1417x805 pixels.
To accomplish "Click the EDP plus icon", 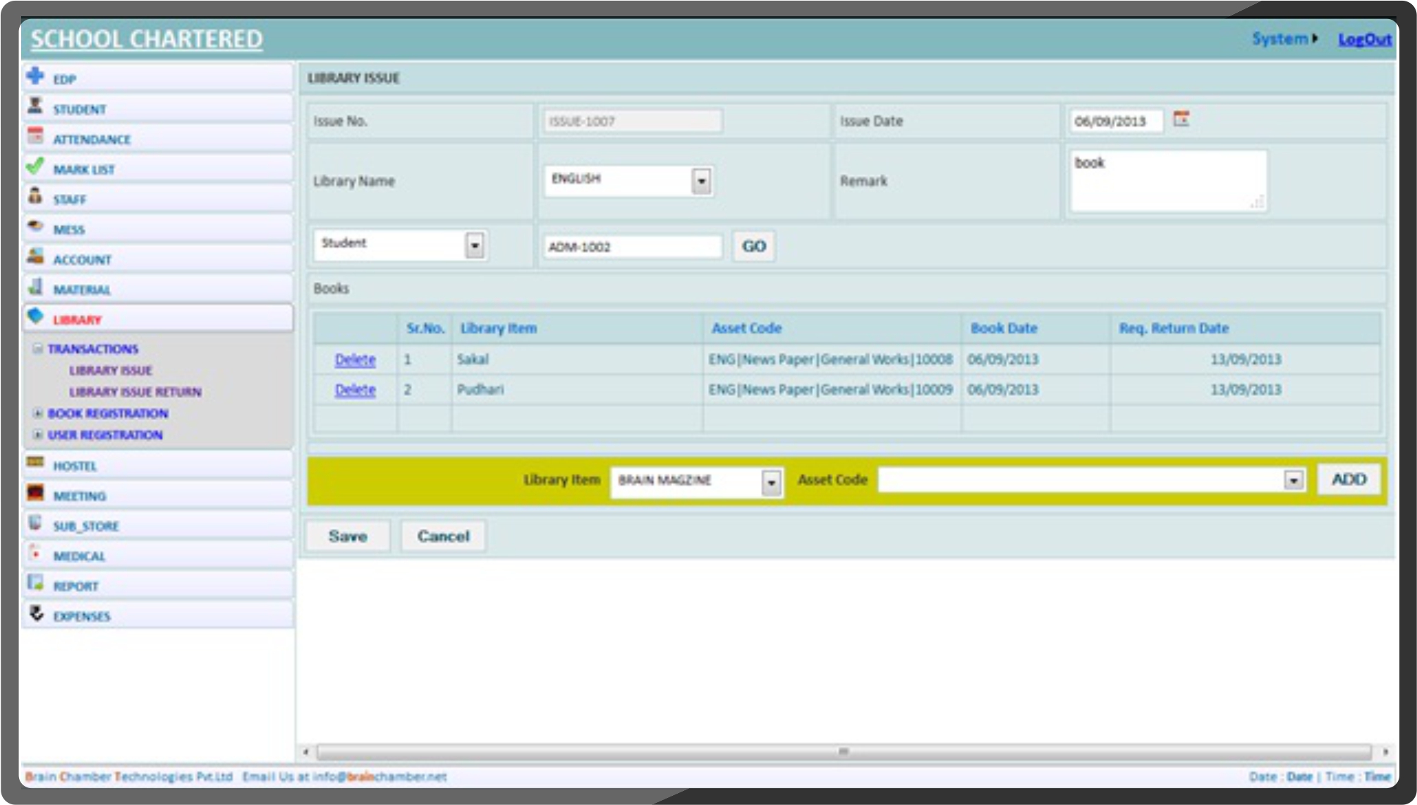I will pos(35,75).
